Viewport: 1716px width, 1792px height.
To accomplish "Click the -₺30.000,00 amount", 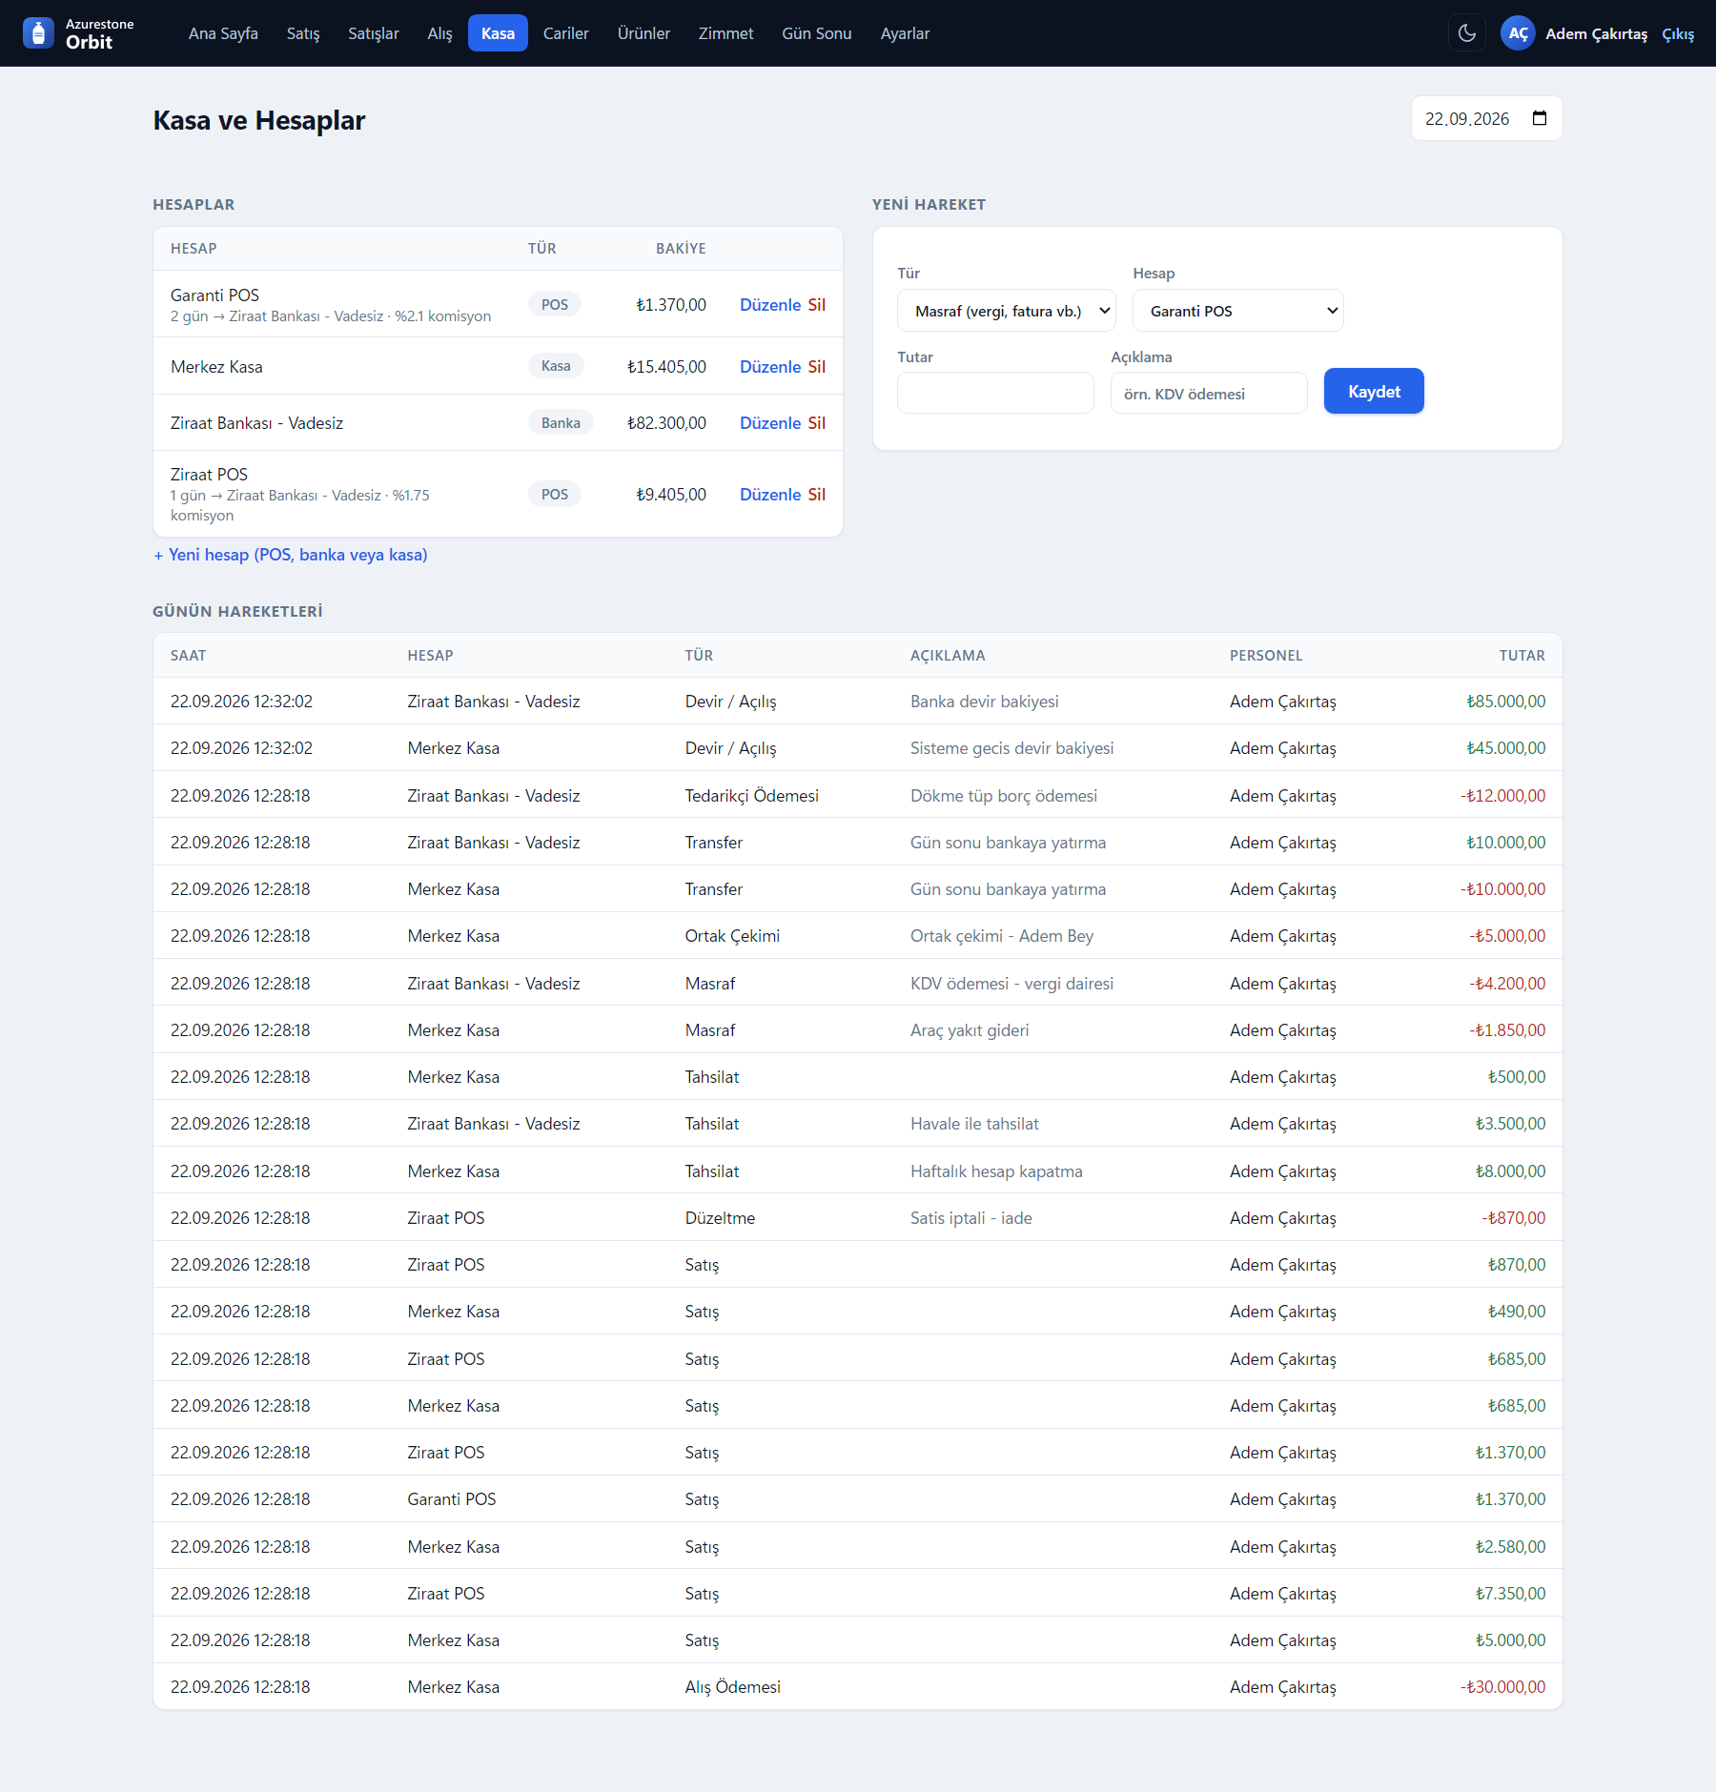I will (1502, 1687).
